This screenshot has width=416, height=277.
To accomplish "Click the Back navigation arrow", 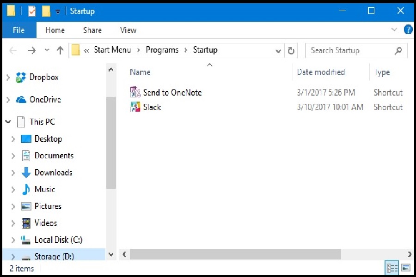I will (13, 51).
